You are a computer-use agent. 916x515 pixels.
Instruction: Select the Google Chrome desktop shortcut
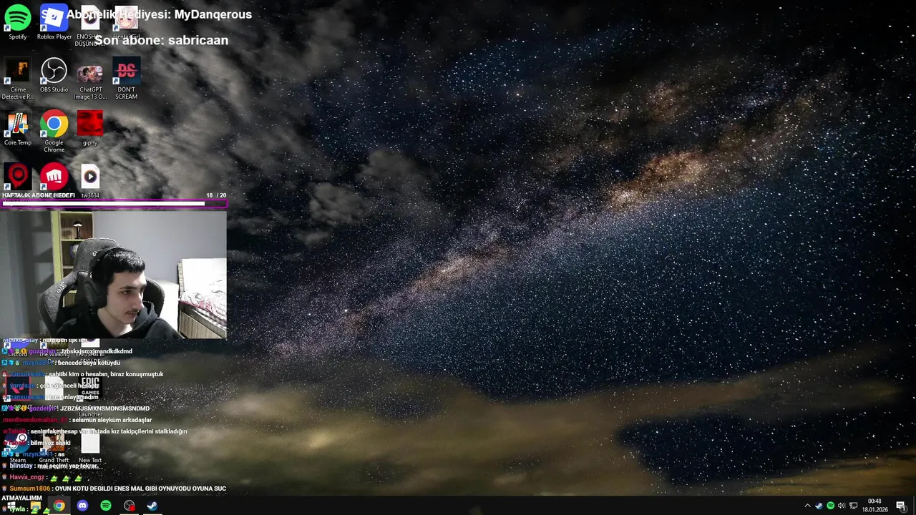point(54,132)
